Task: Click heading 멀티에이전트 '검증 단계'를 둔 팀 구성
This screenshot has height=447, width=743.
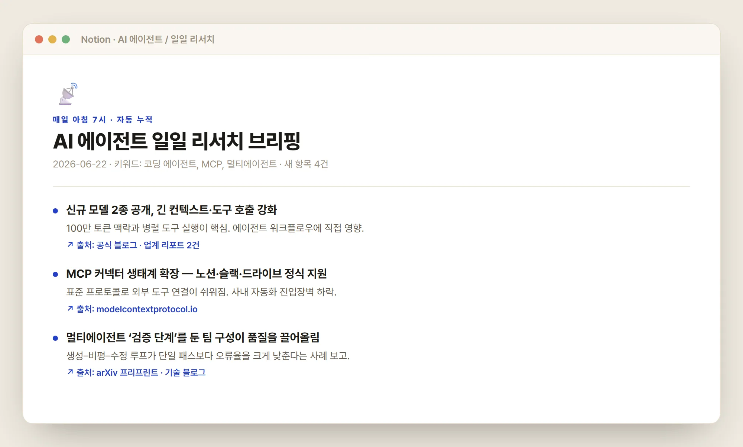Action: [193, 337]
